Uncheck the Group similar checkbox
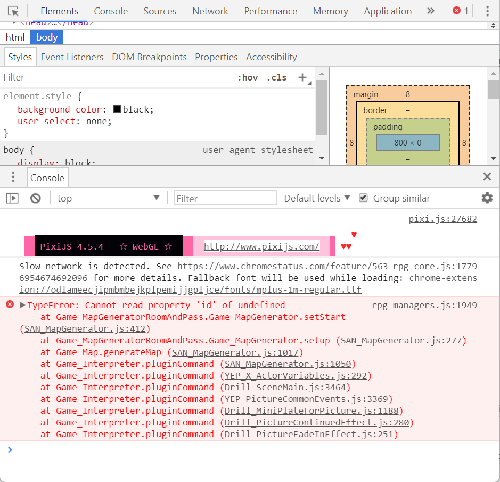This screenshot has width=500, height=482. tap(363, 198)
